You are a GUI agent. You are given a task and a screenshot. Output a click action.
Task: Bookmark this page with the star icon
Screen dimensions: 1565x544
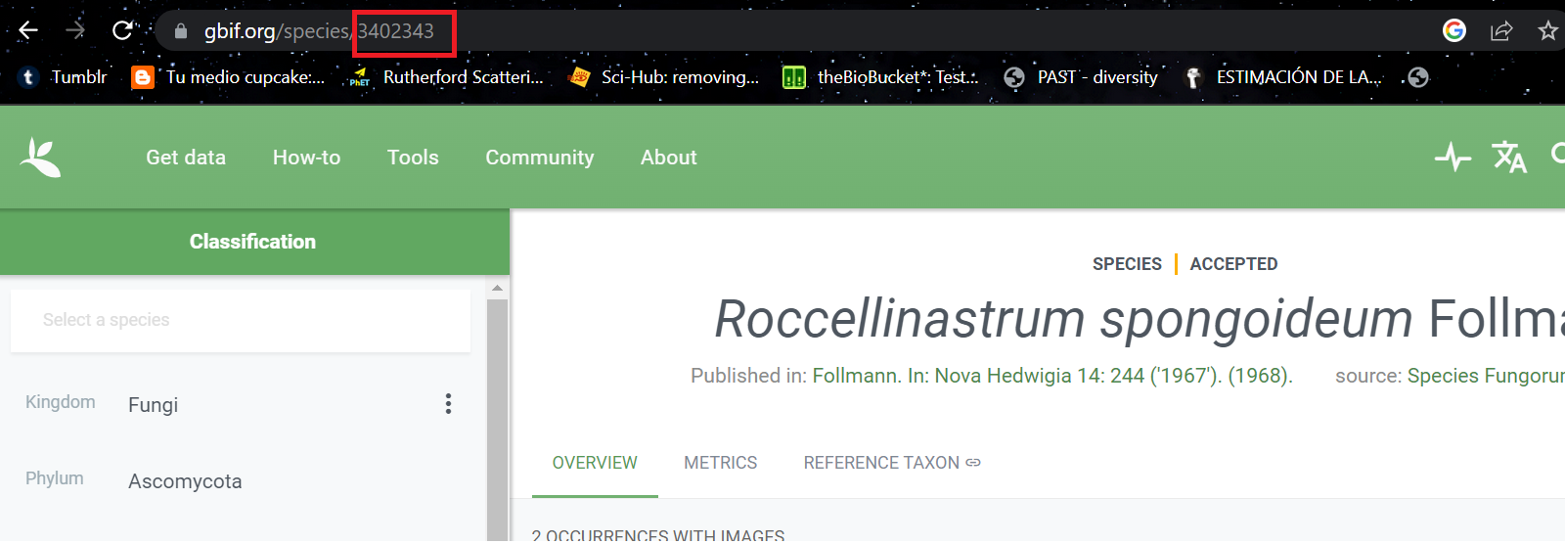pyautogui.click(x=1547, y=30)
